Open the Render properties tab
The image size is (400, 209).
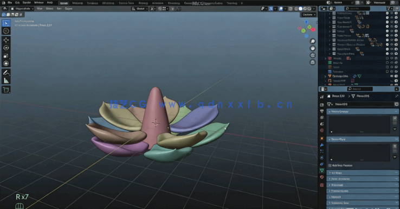point(322,105)
